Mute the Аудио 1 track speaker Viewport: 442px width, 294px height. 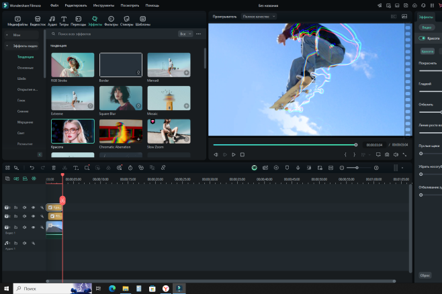pos(25,243)
